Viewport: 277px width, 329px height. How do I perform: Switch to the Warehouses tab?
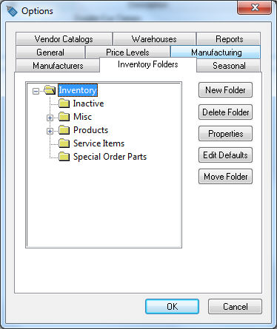(154, 39)
